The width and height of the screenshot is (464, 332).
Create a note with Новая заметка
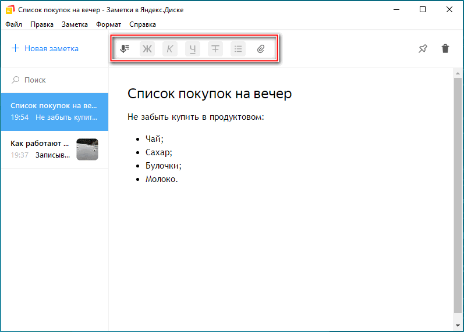(x=45, y=48)
